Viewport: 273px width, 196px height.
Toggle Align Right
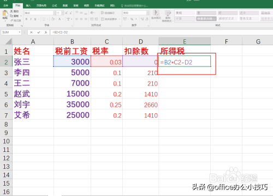point(86,19)
